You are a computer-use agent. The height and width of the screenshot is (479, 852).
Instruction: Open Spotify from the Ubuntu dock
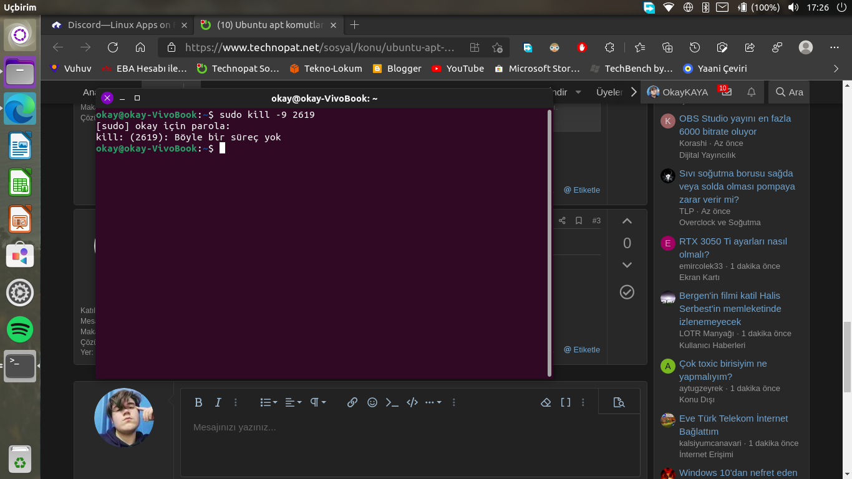click(20, 329)
